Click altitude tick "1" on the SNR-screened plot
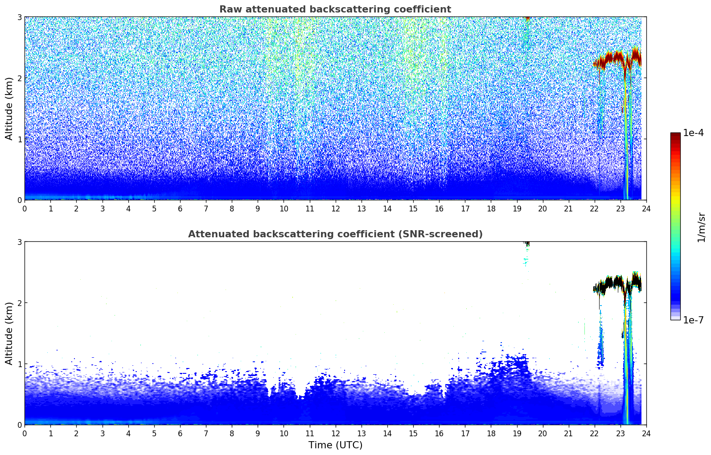 [19, 364]
